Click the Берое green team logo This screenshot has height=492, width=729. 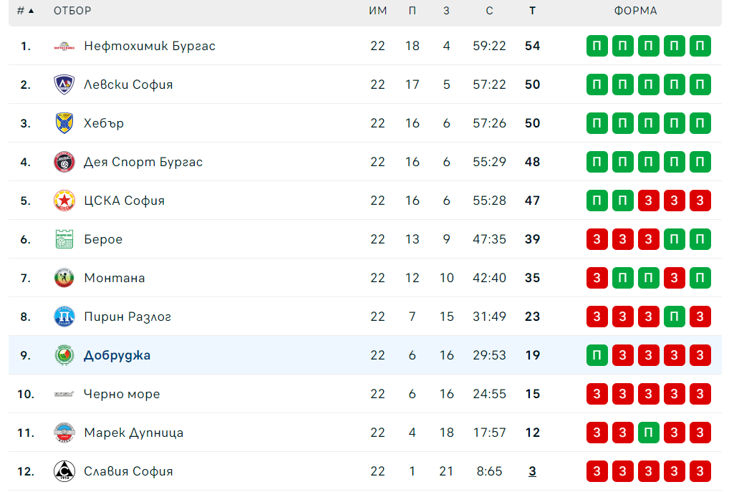[64, 239]
